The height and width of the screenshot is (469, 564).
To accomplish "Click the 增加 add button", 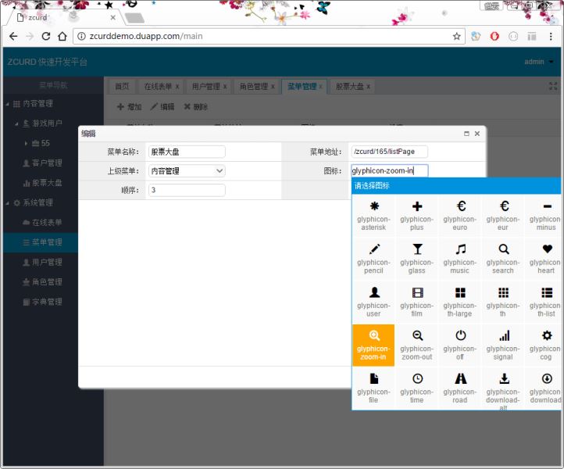I will coord(130,107).
